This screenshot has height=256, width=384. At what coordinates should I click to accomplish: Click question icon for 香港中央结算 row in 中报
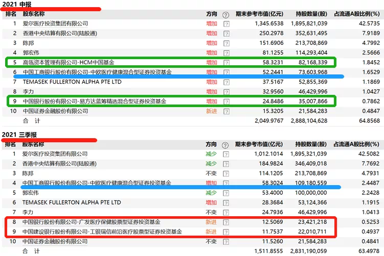[227, 34]
